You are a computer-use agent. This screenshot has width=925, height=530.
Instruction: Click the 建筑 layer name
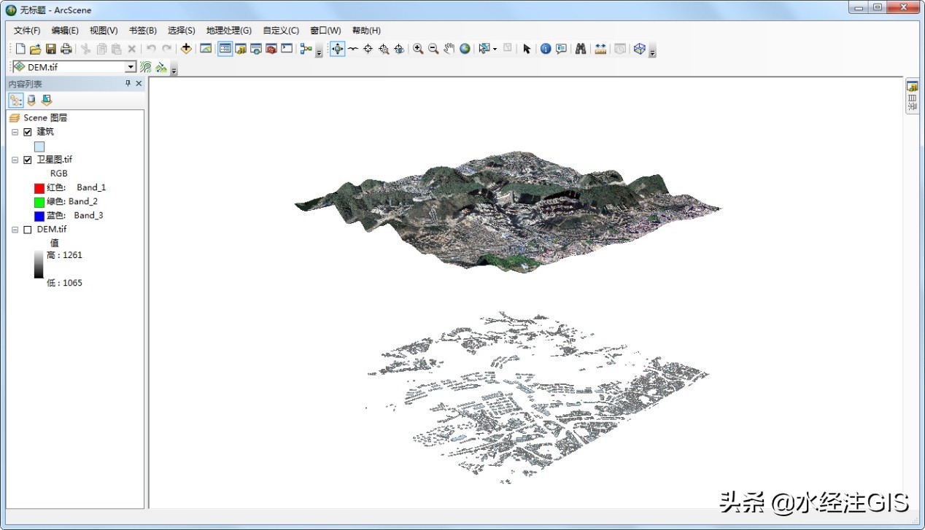45,132
